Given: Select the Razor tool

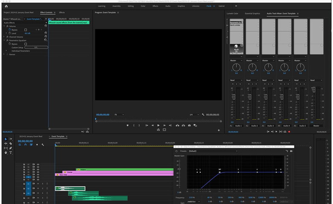Looking at the screenshot, I should [11, 144].
